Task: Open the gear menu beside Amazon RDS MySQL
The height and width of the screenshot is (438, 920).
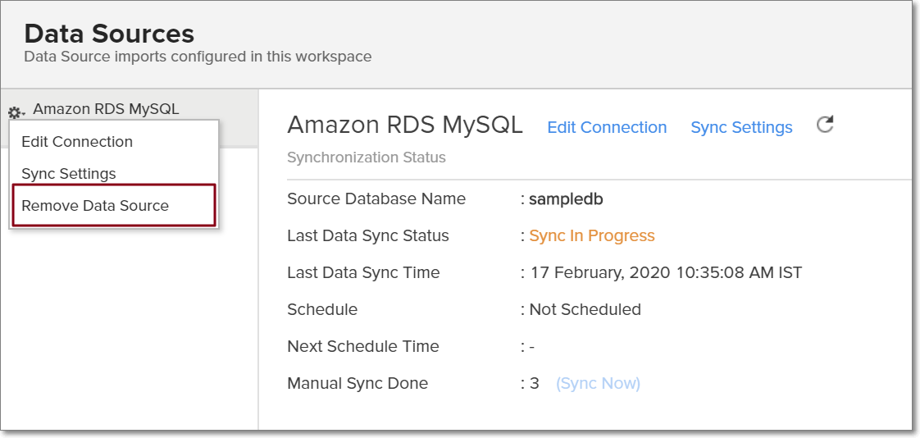Action: click(16, 112)
